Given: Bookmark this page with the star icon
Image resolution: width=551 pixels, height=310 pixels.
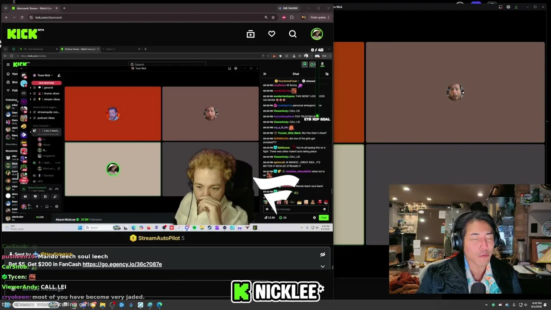Looking at the screenshot, I should pos(273,17).
